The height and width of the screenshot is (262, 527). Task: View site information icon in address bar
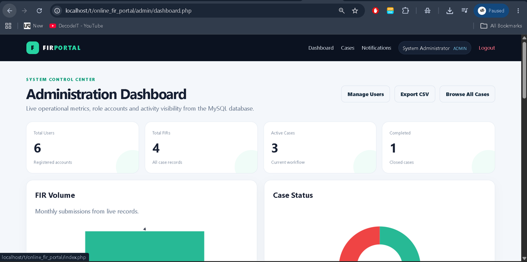57,11
